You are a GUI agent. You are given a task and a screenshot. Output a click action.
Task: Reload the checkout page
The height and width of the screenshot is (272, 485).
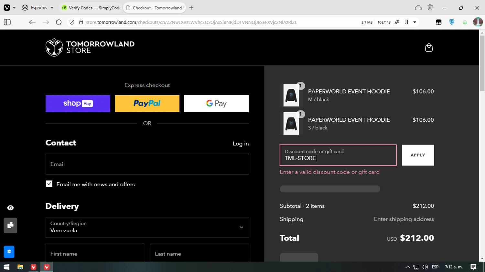59,22
